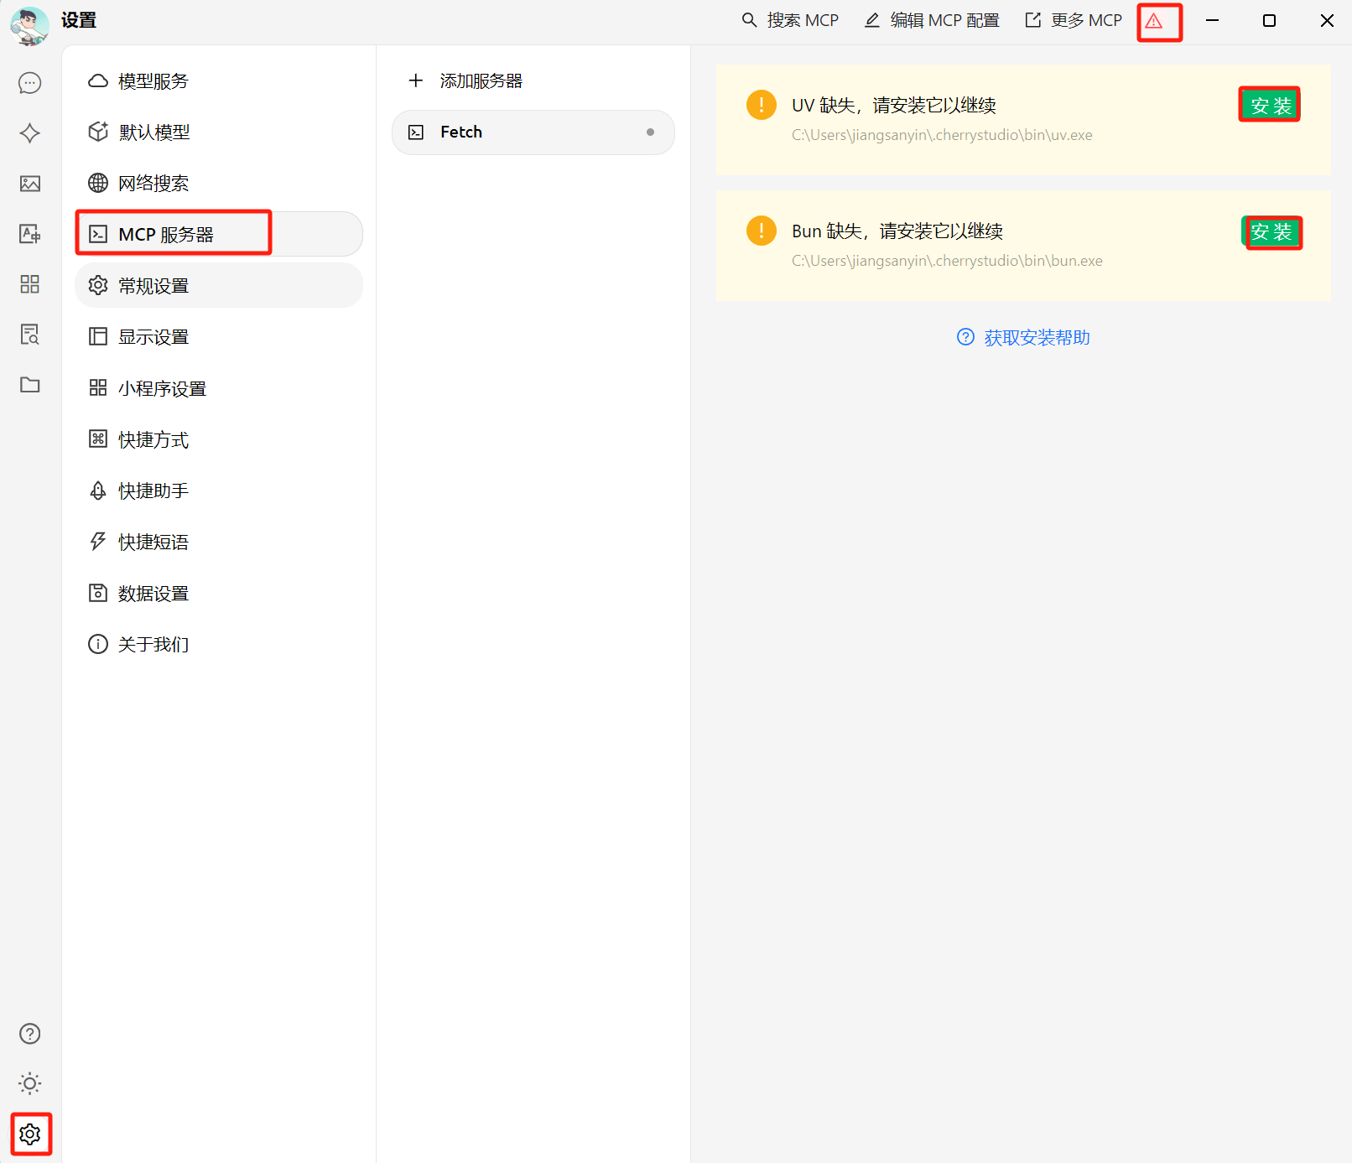Open the chat assistants sidebar icon
Screen dimensions: 1352x1163
(x=30, y=83)
